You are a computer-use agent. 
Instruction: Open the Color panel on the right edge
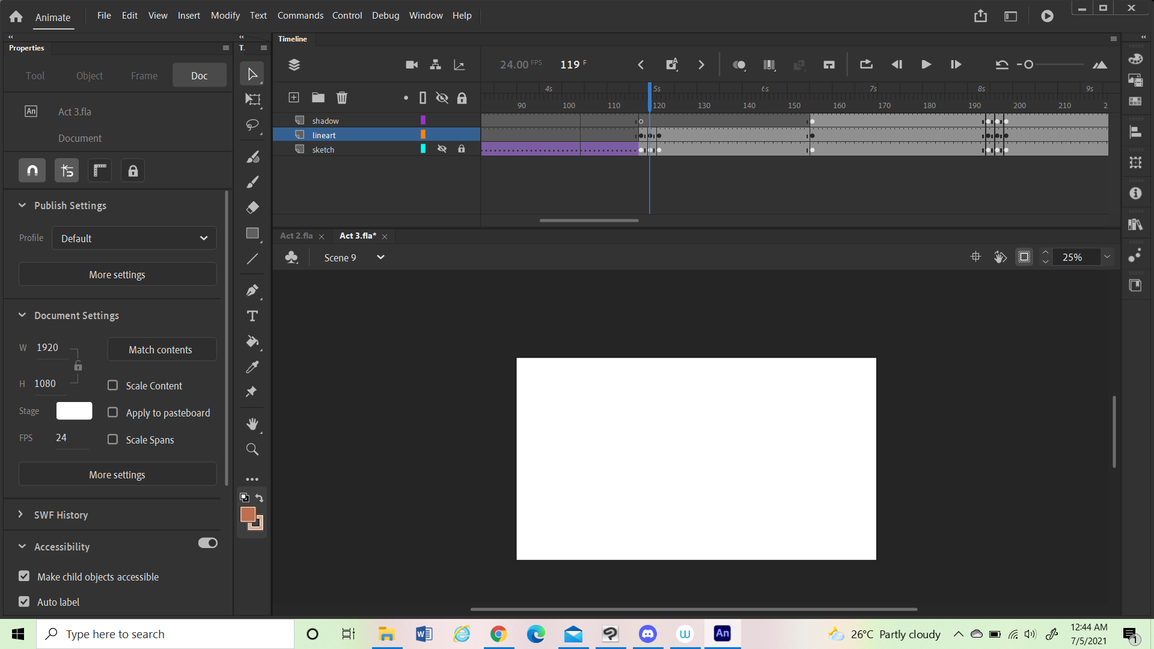click(x=1136, y=58)
